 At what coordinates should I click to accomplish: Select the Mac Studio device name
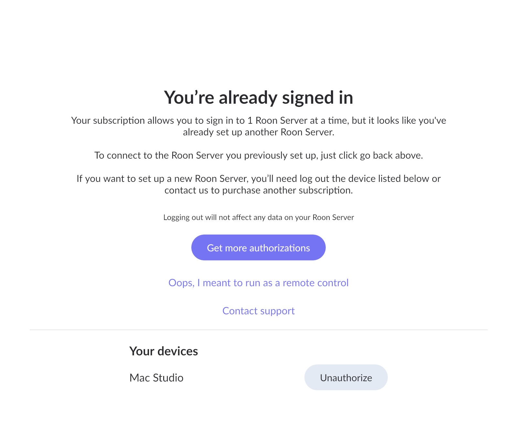(x=156, y=378)
